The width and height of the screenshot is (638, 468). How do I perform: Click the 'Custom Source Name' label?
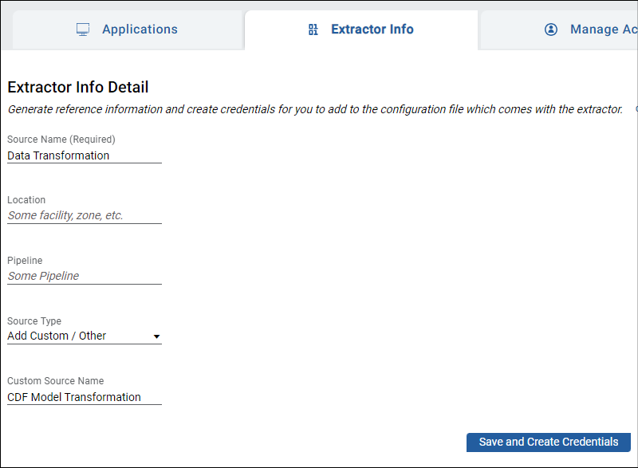[56, 381]
